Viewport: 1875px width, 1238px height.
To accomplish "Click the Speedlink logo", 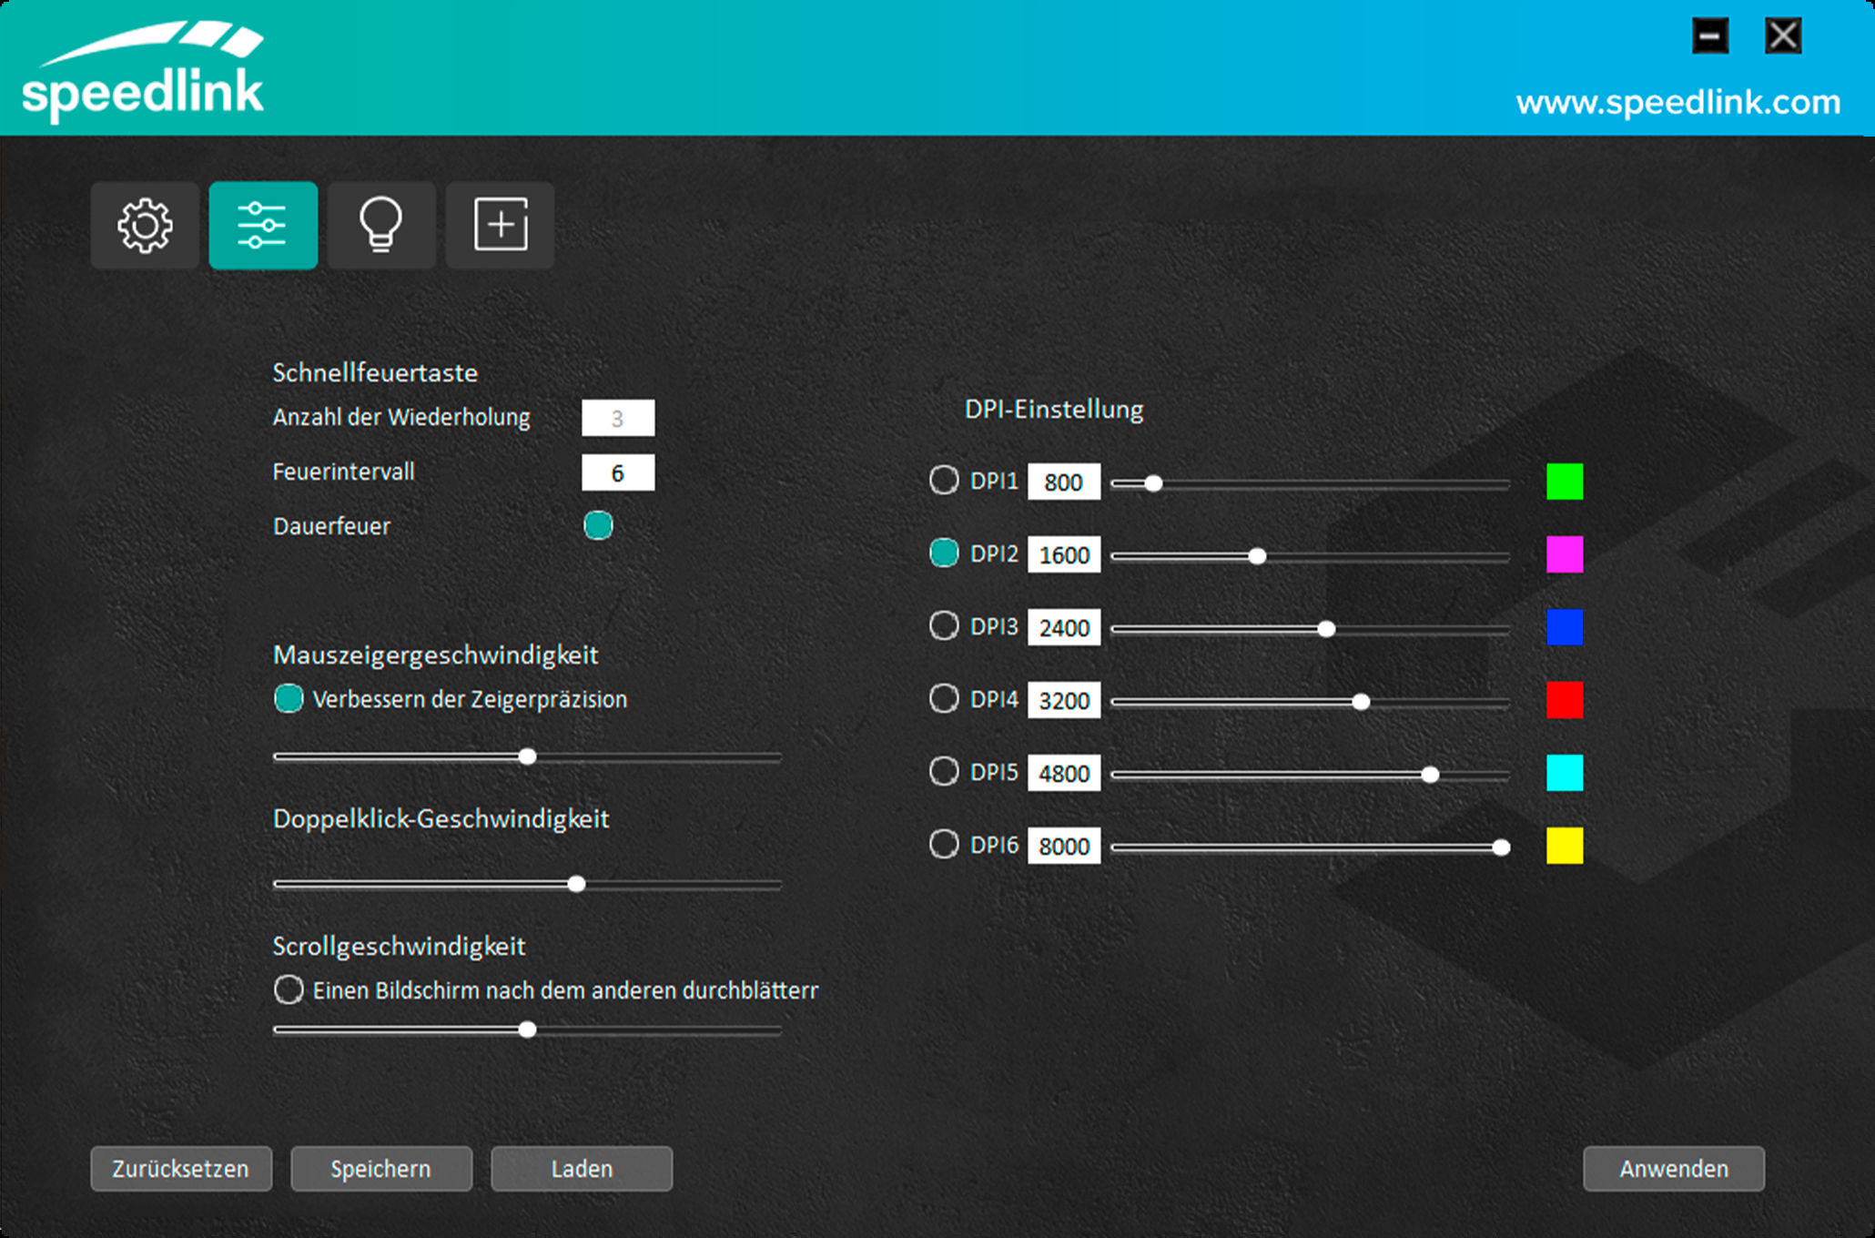I will coord(143,73).
